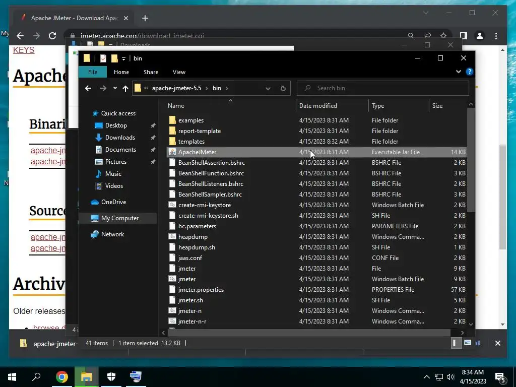516x387 pixels.
Task: Sort by Type column header
Action: point(399,106)
